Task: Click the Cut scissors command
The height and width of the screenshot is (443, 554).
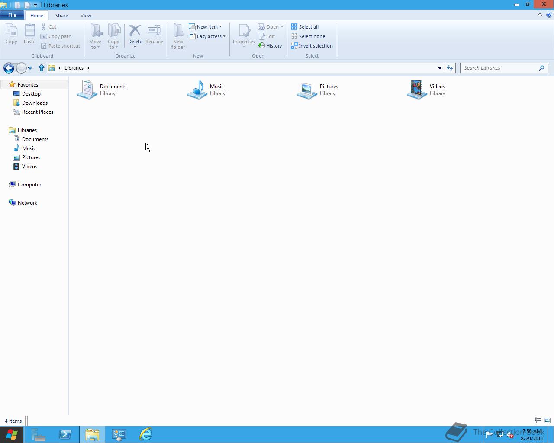Action: coord(48,27)
